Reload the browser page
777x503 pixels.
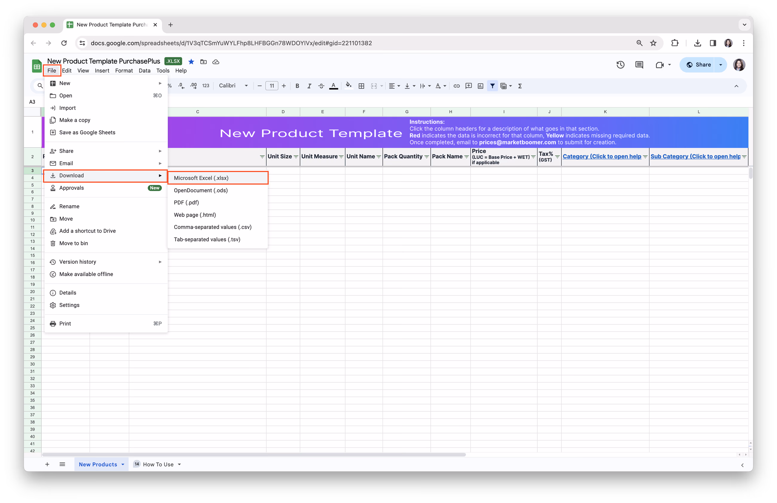coord(64,43)
